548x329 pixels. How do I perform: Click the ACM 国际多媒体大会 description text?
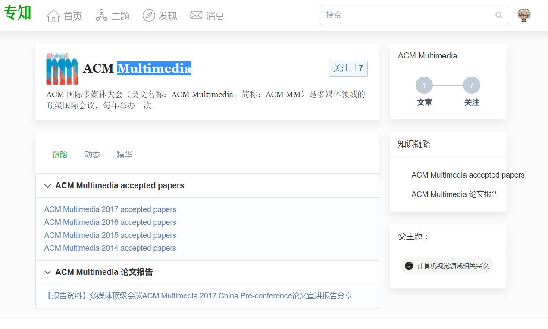click(x=206, y=100)
